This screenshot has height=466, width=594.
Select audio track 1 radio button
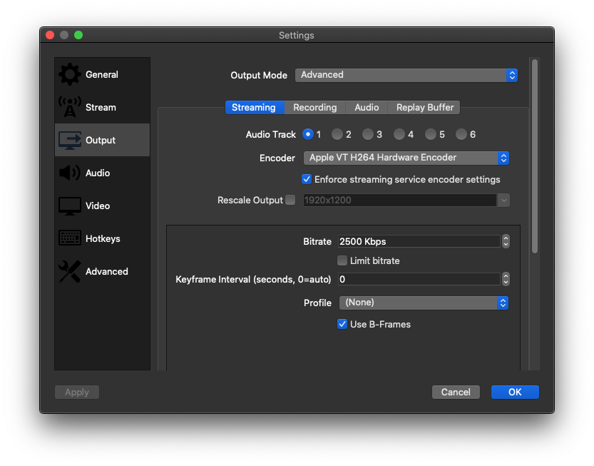point(308,134)
